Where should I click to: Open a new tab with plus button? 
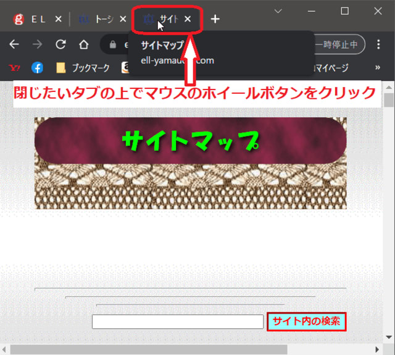point(215,19)
